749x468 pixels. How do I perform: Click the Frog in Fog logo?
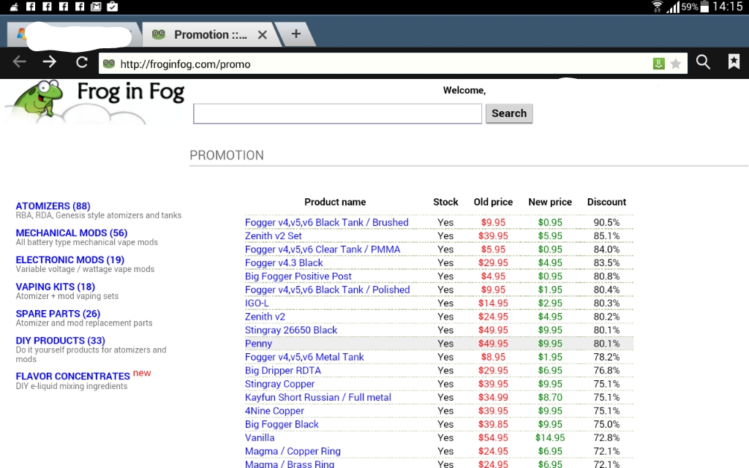[x=95, y=101]
